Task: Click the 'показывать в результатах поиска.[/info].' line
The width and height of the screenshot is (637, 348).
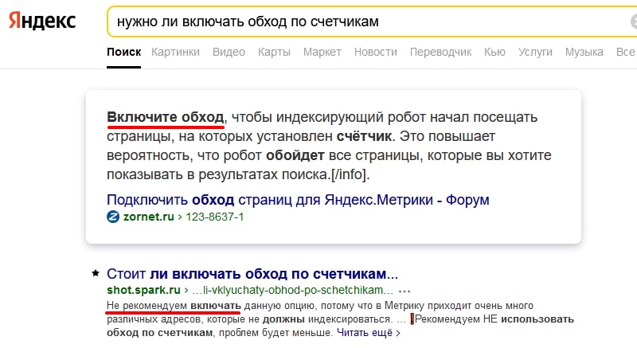Action: pyautogui.click(x=238, y=174)
